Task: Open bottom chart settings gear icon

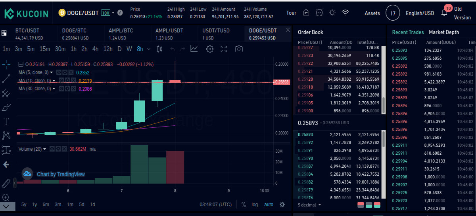Action: click(x=282, y=205)
